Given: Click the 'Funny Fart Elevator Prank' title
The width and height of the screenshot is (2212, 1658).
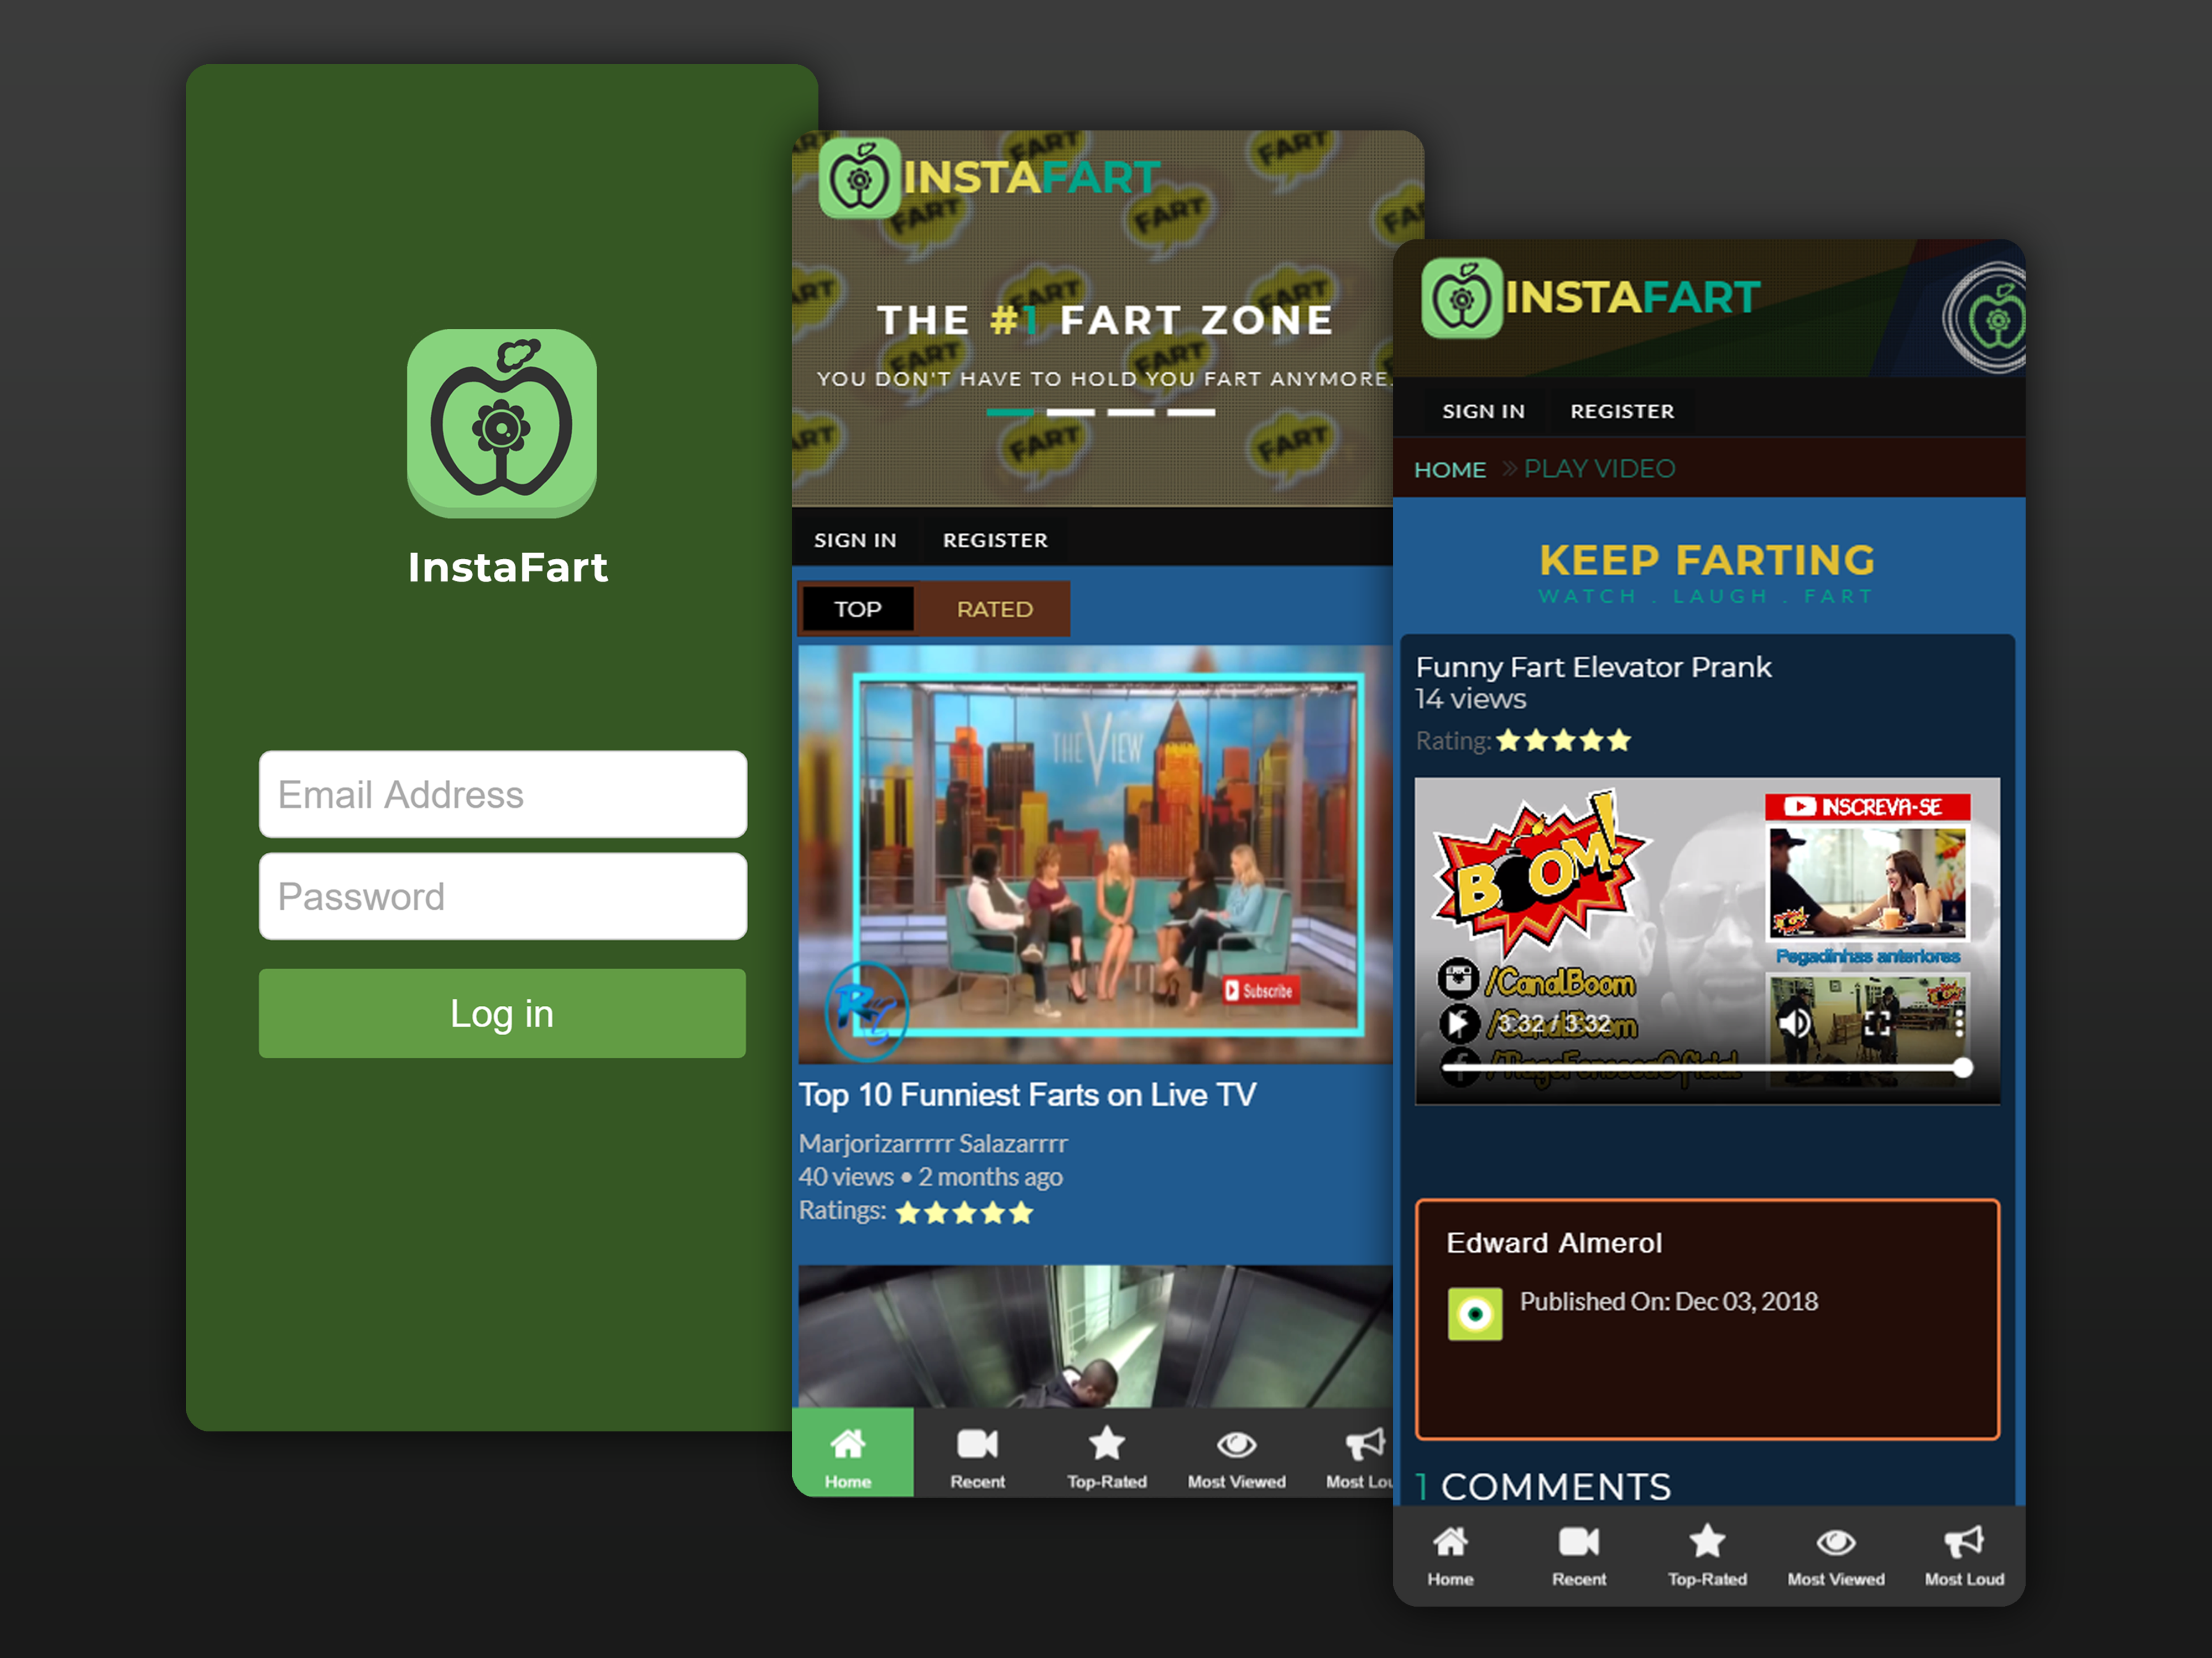Looking at the screenshot, I should [x=1593, y=667].
